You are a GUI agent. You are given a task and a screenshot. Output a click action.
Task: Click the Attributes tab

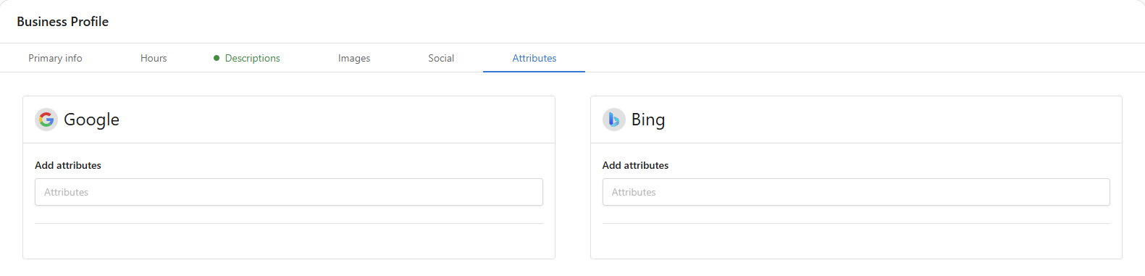tap(534, 58)
